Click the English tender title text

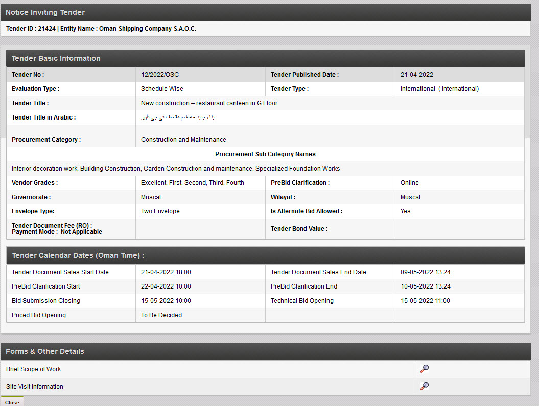point(209,103)
